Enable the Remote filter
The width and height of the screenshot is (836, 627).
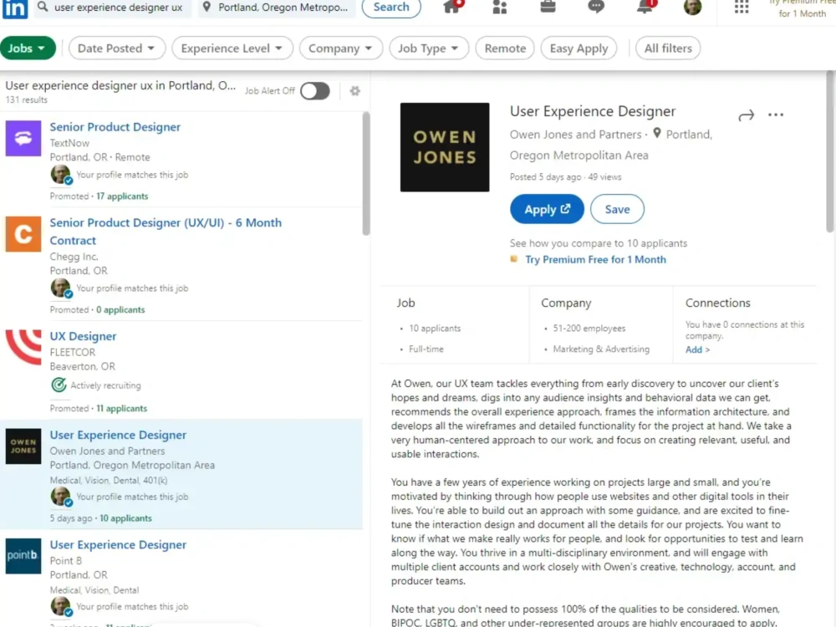505,48
